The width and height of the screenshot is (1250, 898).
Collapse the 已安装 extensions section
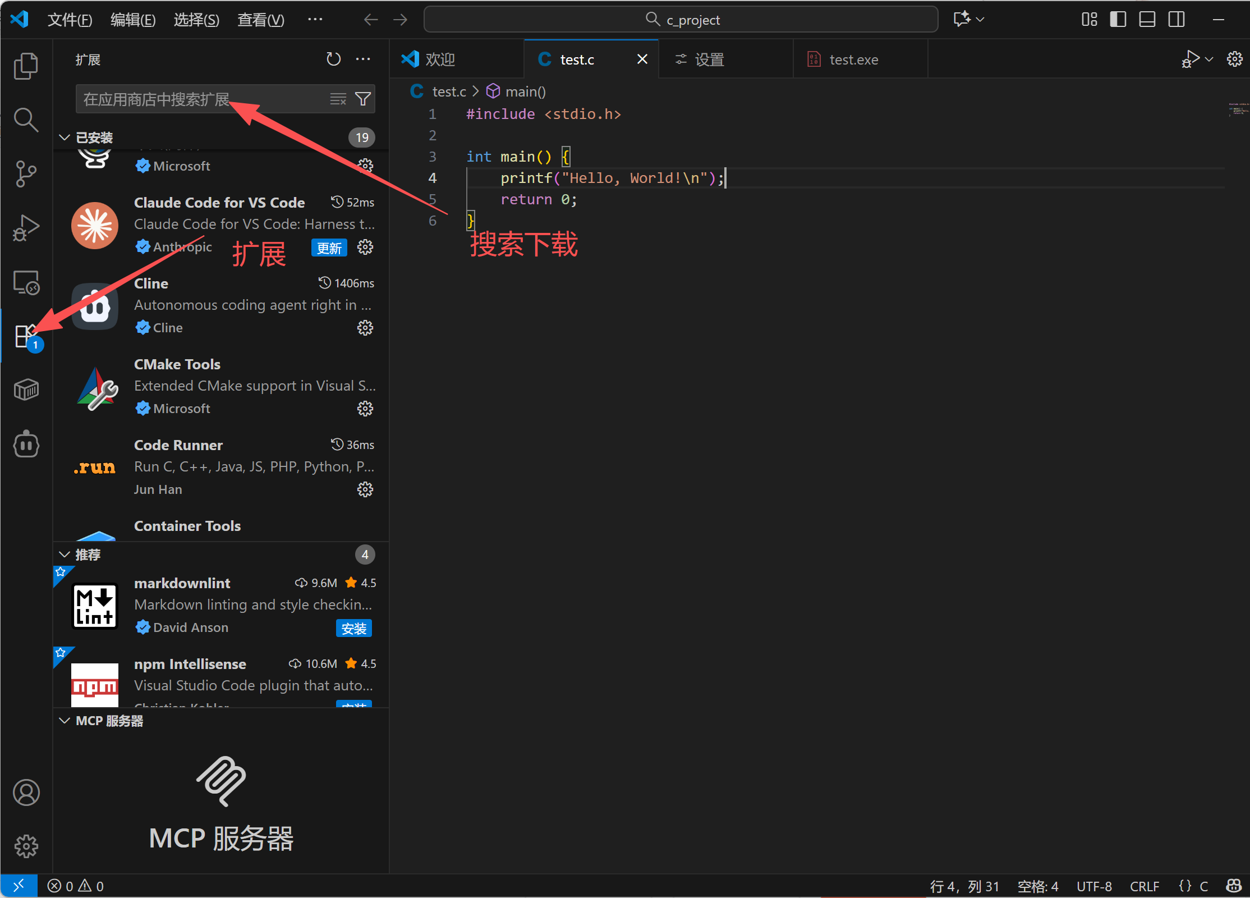64,137
